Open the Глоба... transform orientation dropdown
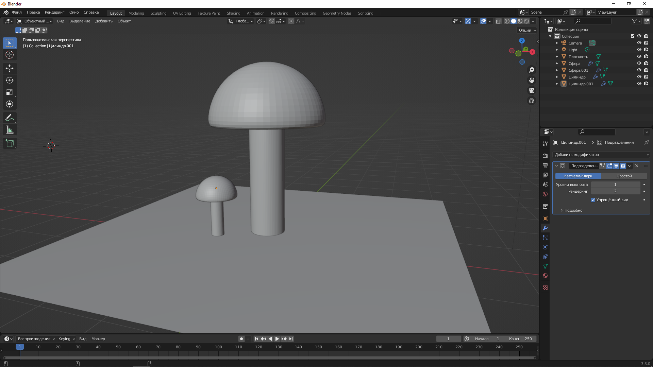653x367 pixels. [241, 21]
